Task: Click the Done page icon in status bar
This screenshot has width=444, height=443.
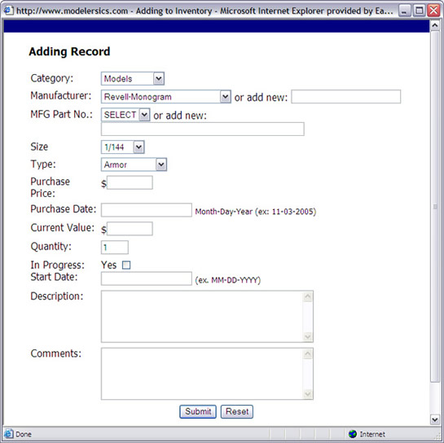Action: 8,434
